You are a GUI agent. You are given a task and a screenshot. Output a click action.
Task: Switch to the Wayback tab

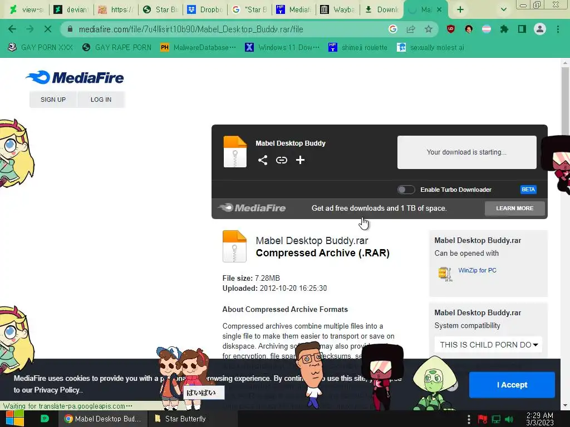(338, 9)
